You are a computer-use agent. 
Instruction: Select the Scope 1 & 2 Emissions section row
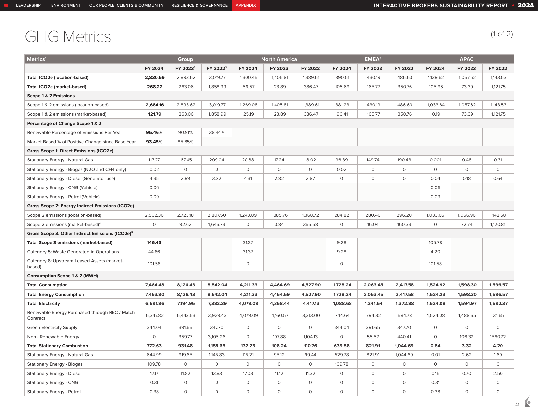269,96
